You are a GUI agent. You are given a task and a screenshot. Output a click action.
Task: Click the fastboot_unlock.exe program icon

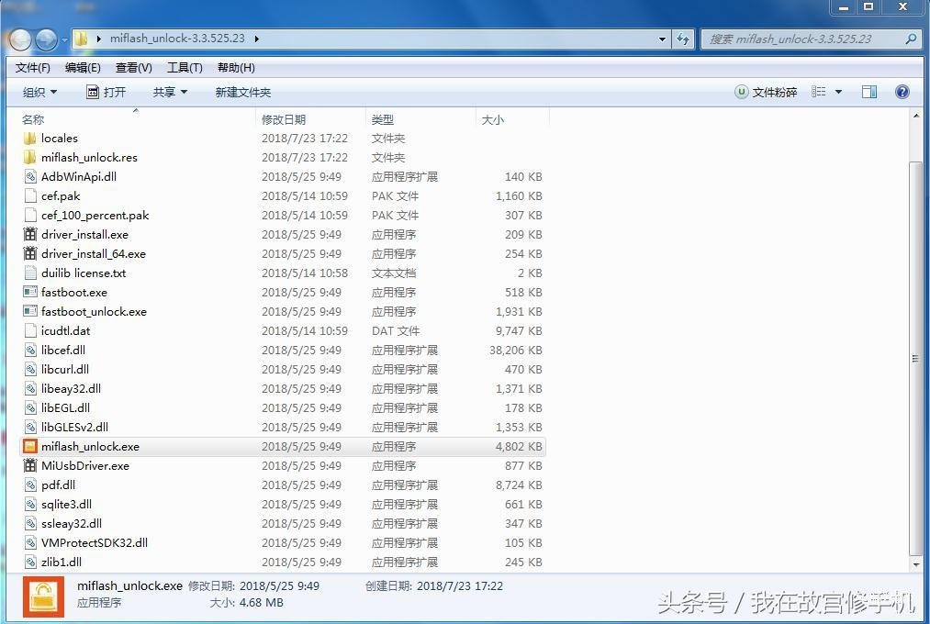tap(30, 312)
